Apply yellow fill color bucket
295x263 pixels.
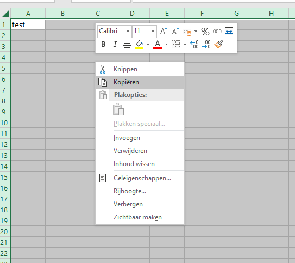pos(139,45)
